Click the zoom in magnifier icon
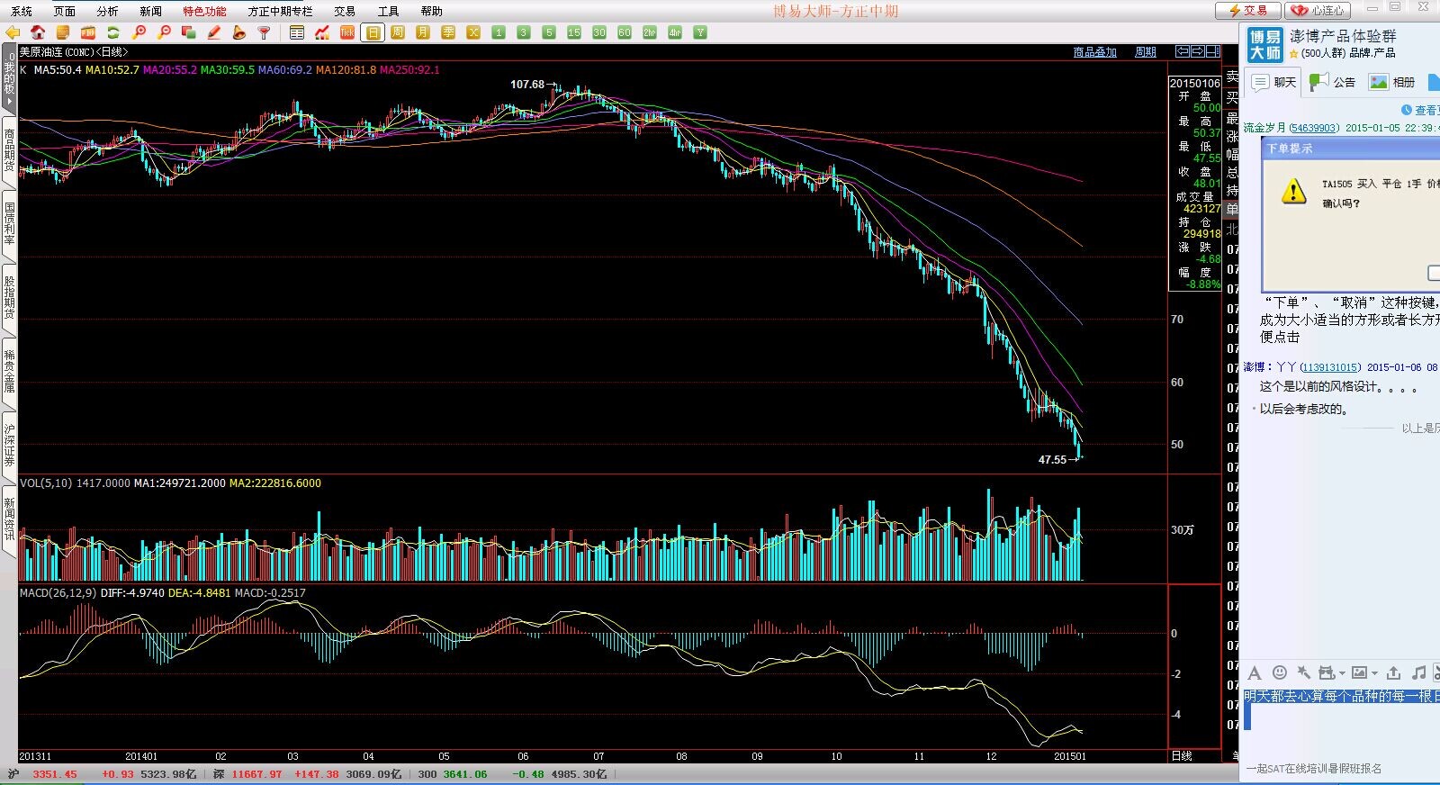This screenshot has width=1440, height=785. pos(139,32)
